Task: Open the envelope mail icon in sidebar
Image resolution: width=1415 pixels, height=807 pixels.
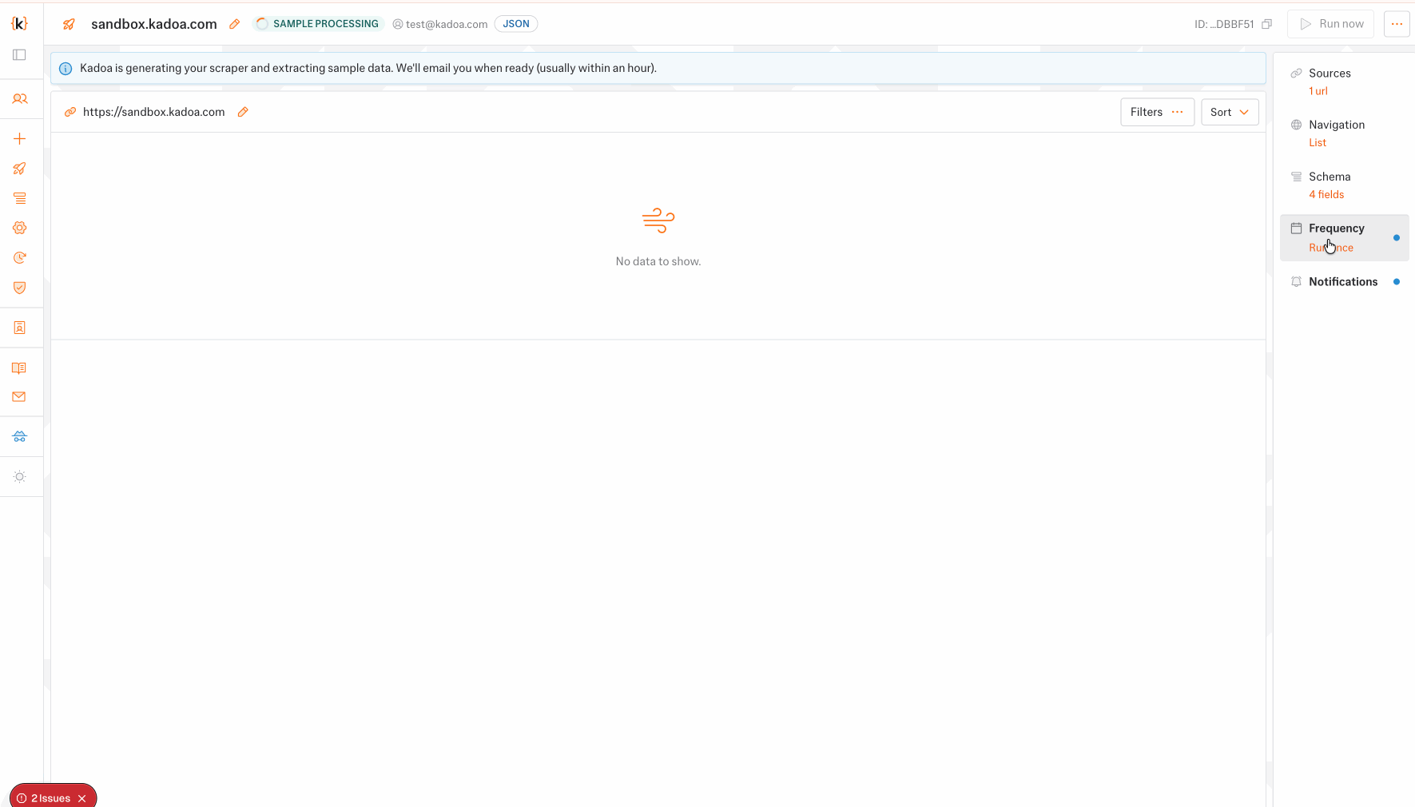Action: (19, 397)
